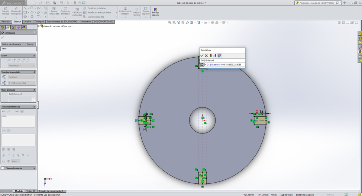Image resolution: width=362 pixels, height=196 pixels.
Task: Switch to the DimXpert tab
Action: [x=39, y=22]
